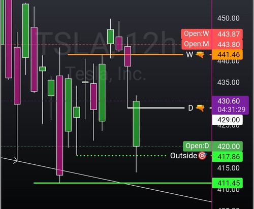Click the green Open:D label
Image resolution: width=254 pixels, height=209 pixels.
197,146
